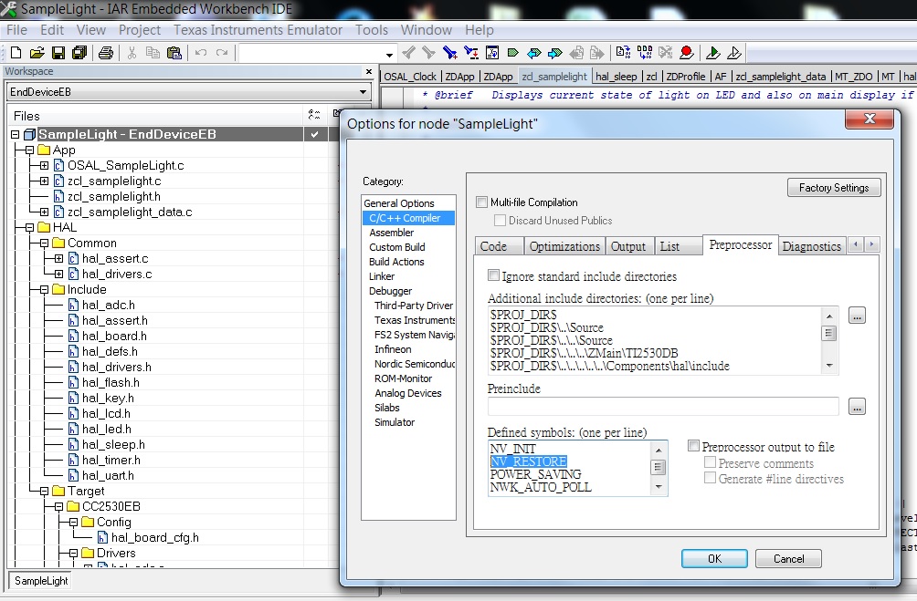917x601 pixels.
Task: Expand hal_assert.c tree node
Action: pyautogui.click(x=58, y=258)
